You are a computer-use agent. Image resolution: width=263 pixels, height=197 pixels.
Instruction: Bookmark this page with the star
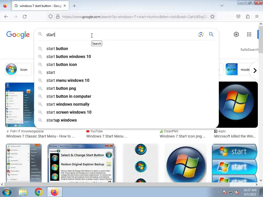tap(212, 17)
